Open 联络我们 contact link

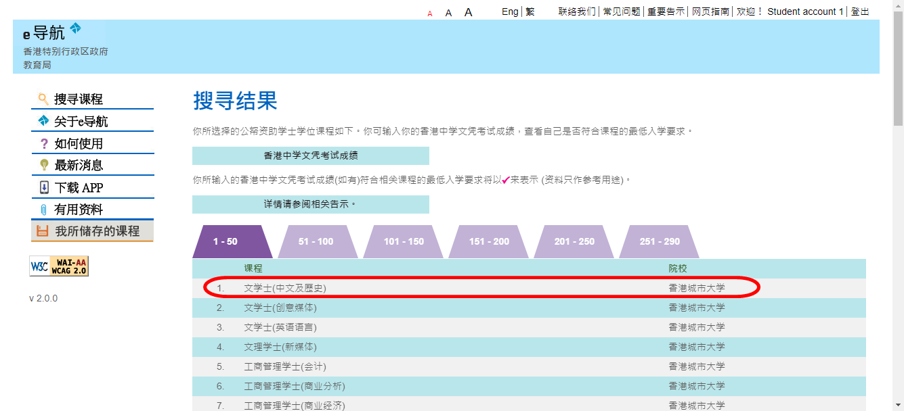pyautogui.click(x=577, y=11)
